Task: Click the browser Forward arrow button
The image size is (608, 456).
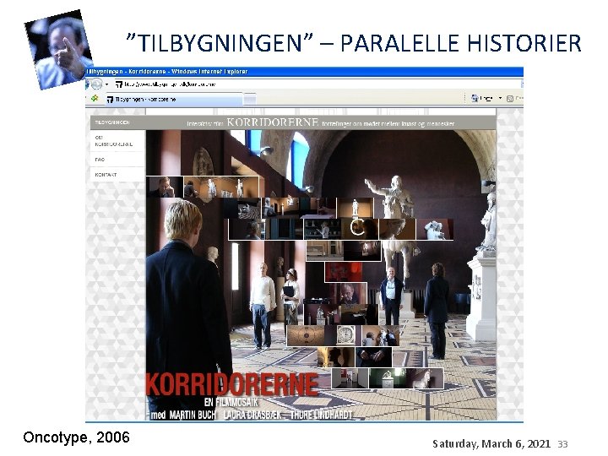Action: point(97,84)
